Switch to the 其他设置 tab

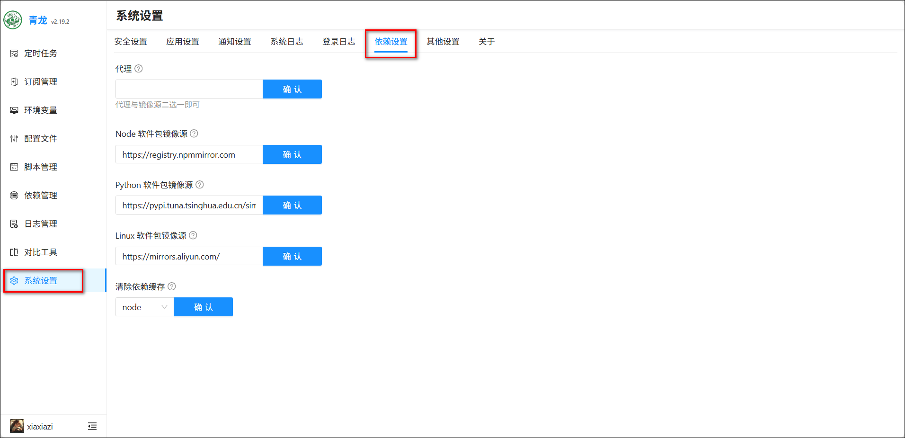pyautogui.click(x=443, y=42)
